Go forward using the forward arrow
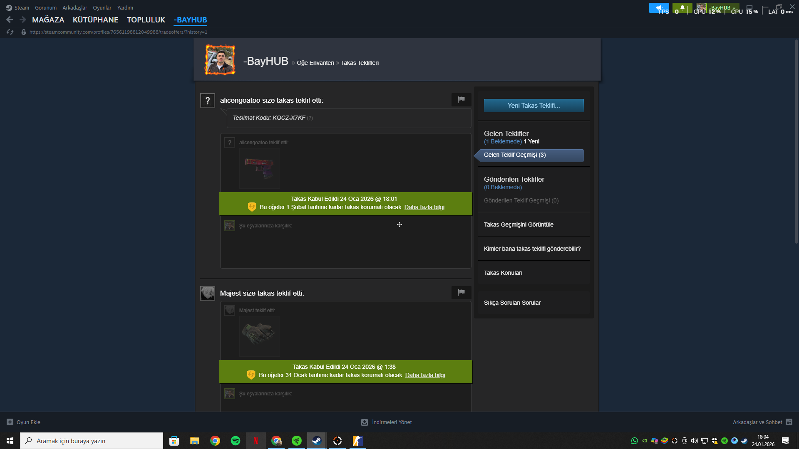Viewport: 799px width, 449px height. point(23,20)
